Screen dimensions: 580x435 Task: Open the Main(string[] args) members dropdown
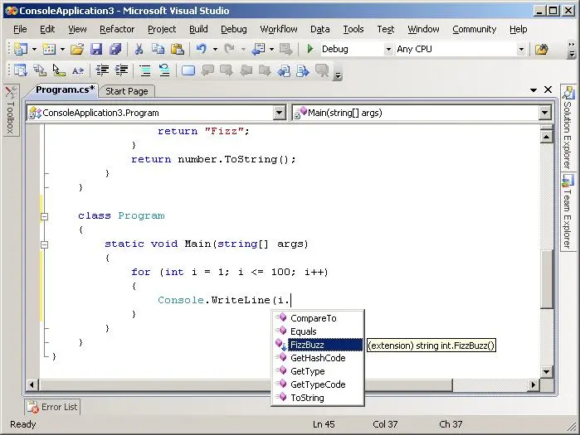click(544, 113)
